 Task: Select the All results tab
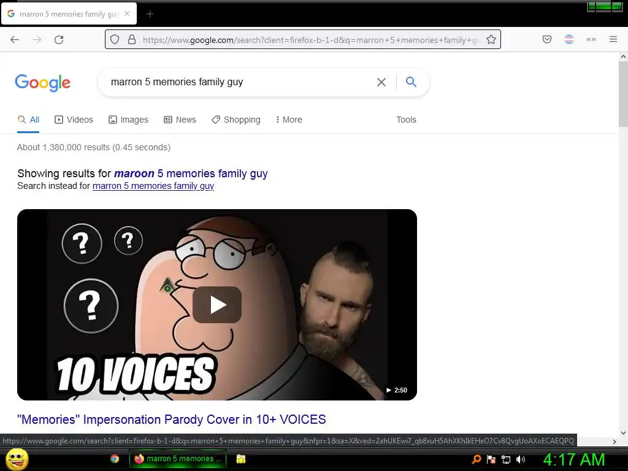click(x=28, y=120)
